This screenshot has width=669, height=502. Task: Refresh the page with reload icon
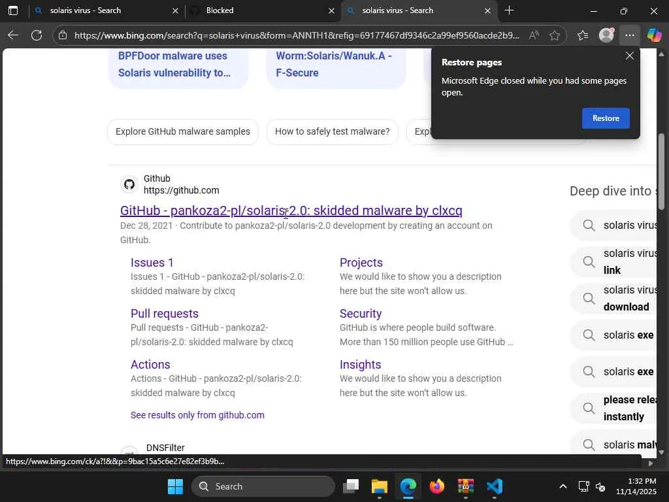point(37,35)
